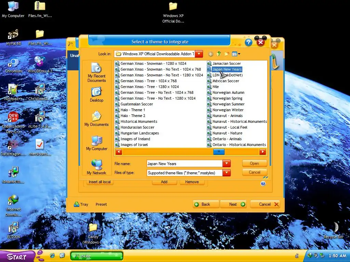Click the File name input field
The height and width of the screenshot is (262, 350).
[x=185, y=163]
